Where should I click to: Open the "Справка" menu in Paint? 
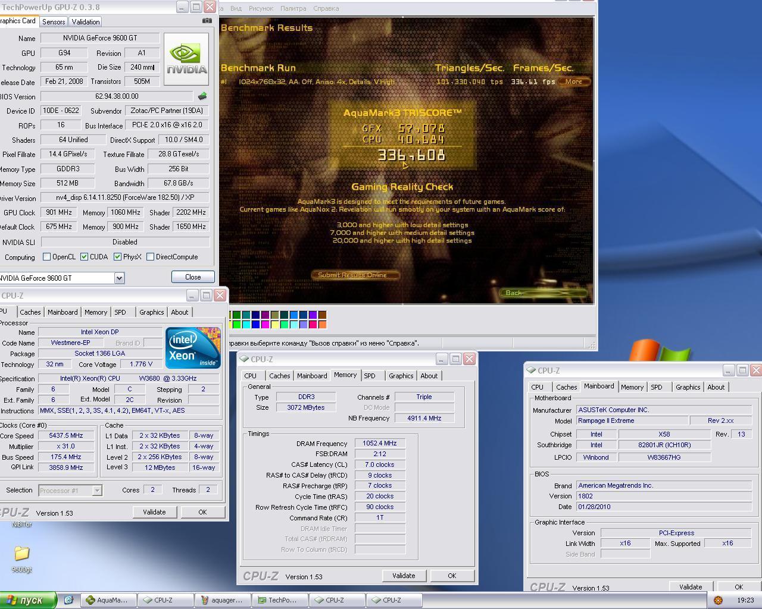coord(326,8)
